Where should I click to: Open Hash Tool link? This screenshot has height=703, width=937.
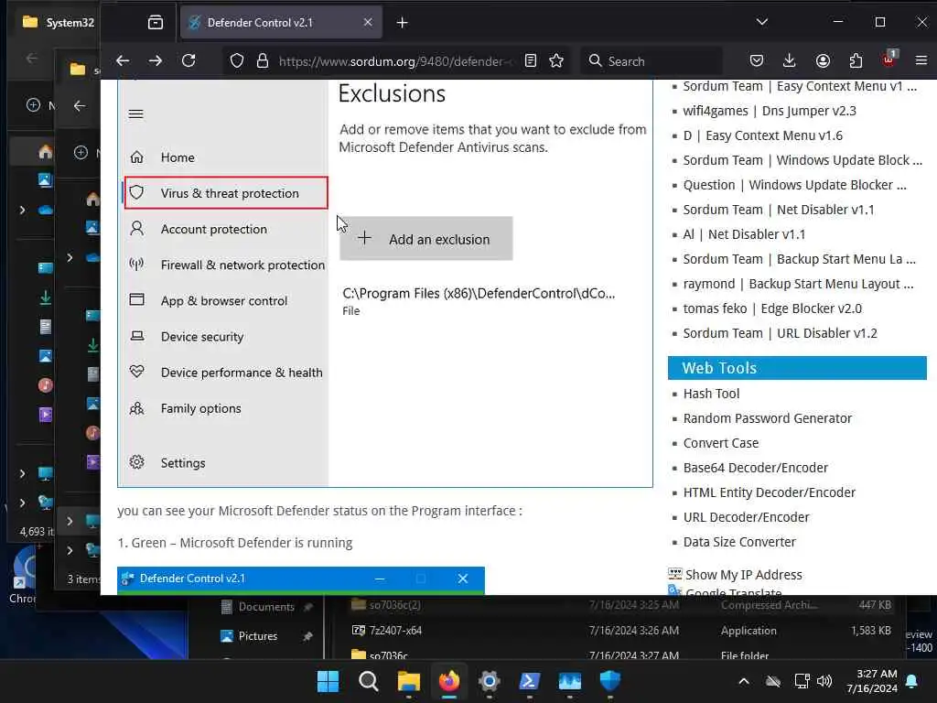[711, 394]
